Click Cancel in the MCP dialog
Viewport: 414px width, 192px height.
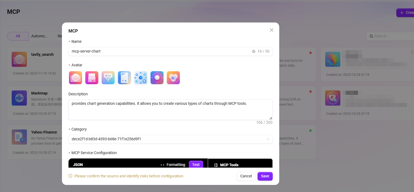(246, 176)
